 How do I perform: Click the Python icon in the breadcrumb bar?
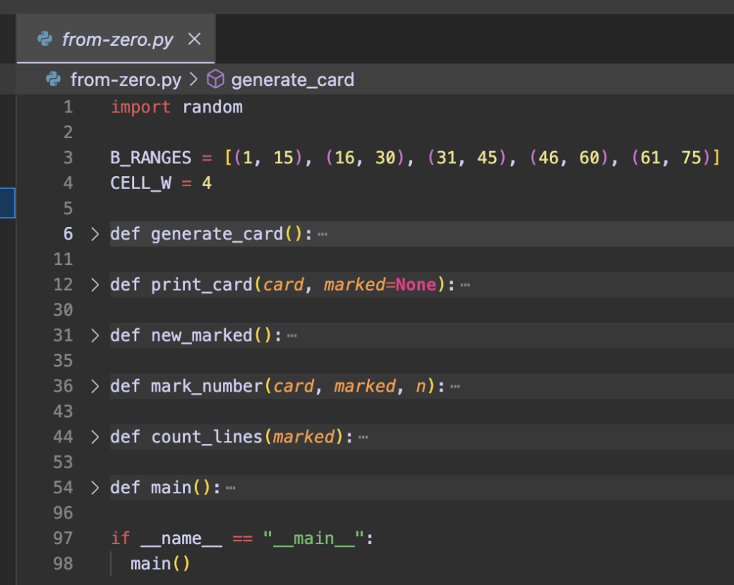53,79
